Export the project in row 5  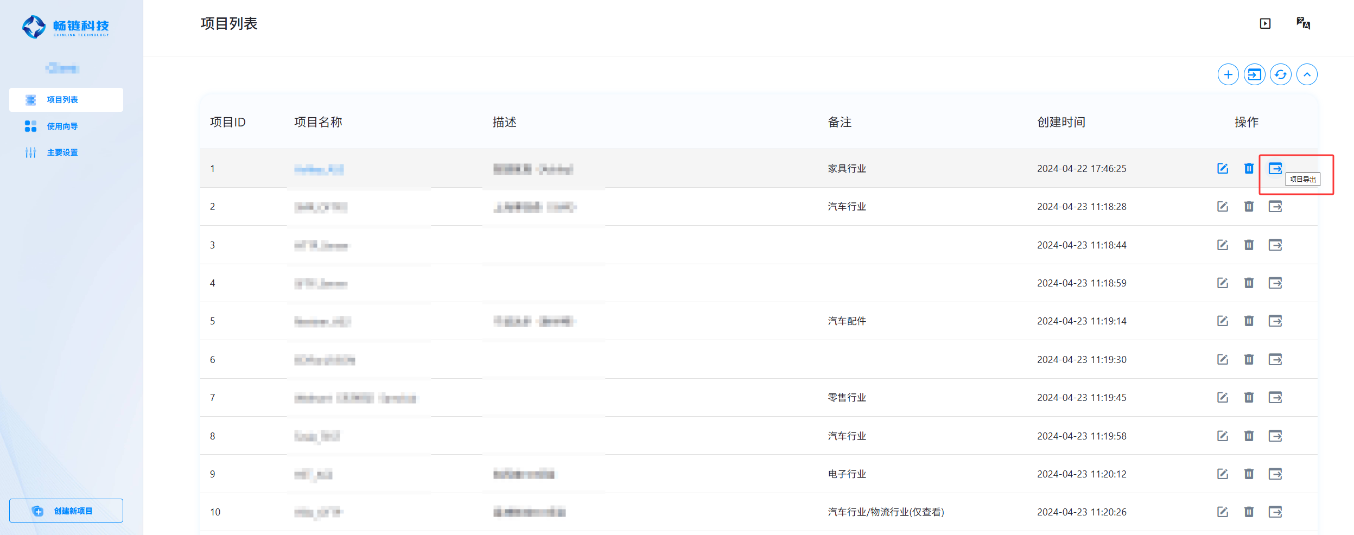tap(1275, 321)
